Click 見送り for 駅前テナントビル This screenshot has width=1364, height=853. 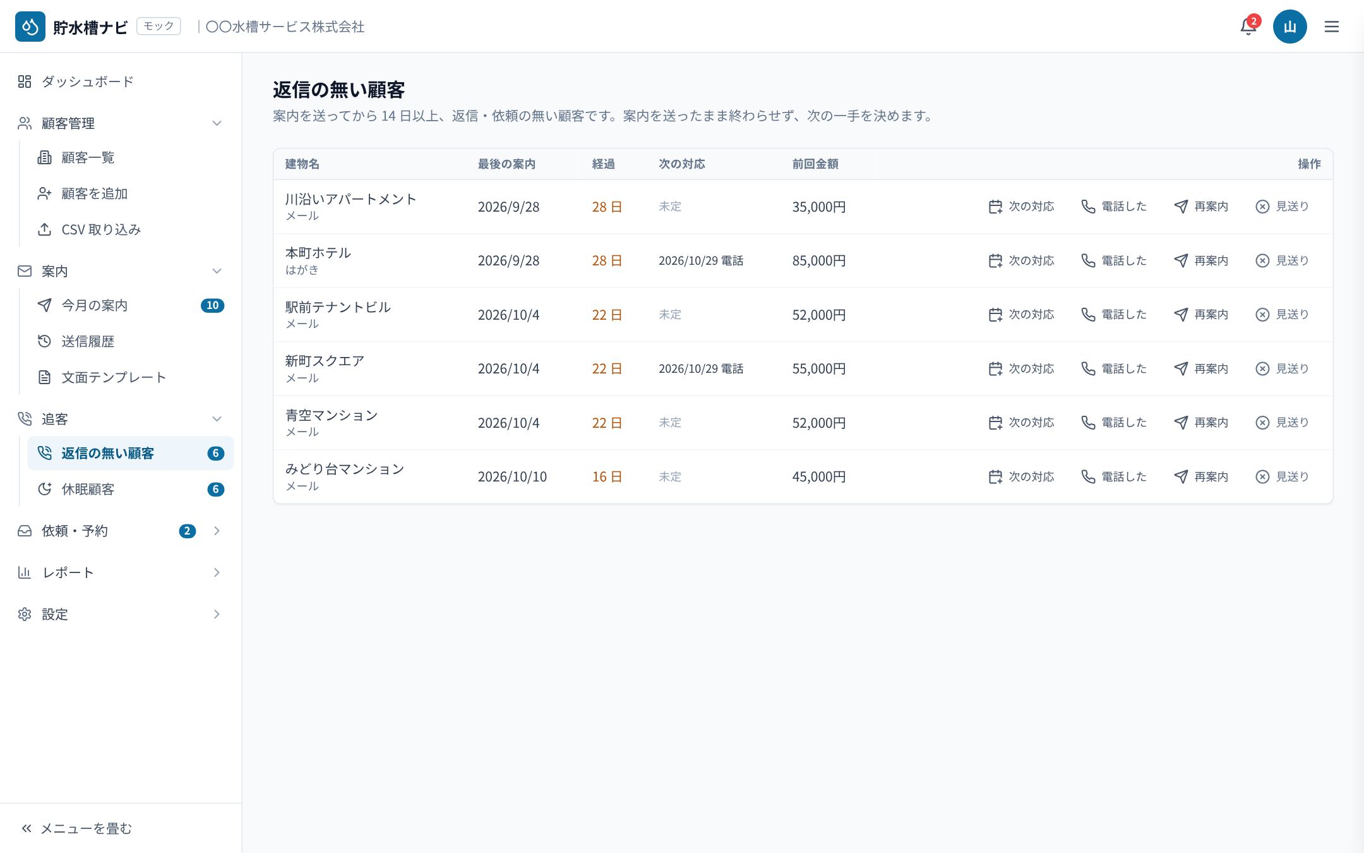pyautogui.click(x=1282, y=315)
